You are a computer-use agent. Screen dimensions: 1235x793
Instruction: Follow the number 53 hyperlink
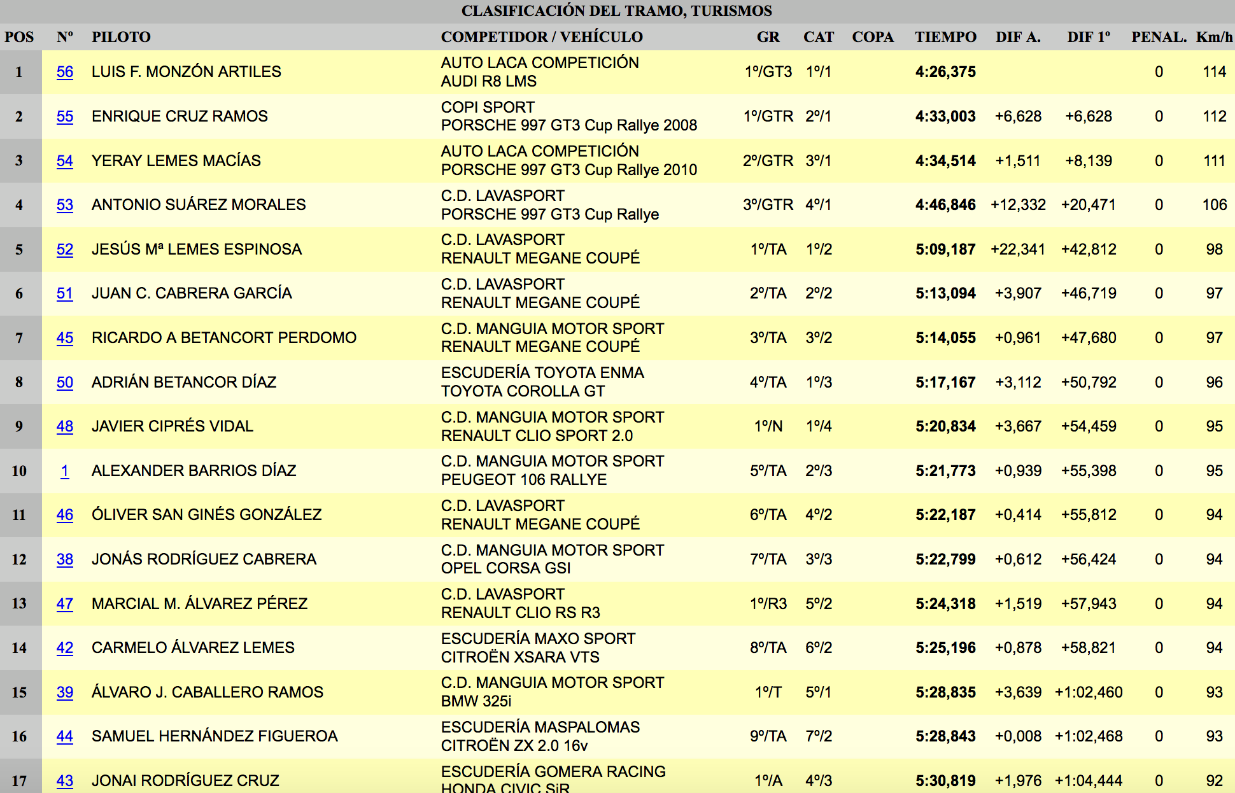pos(64,205)
